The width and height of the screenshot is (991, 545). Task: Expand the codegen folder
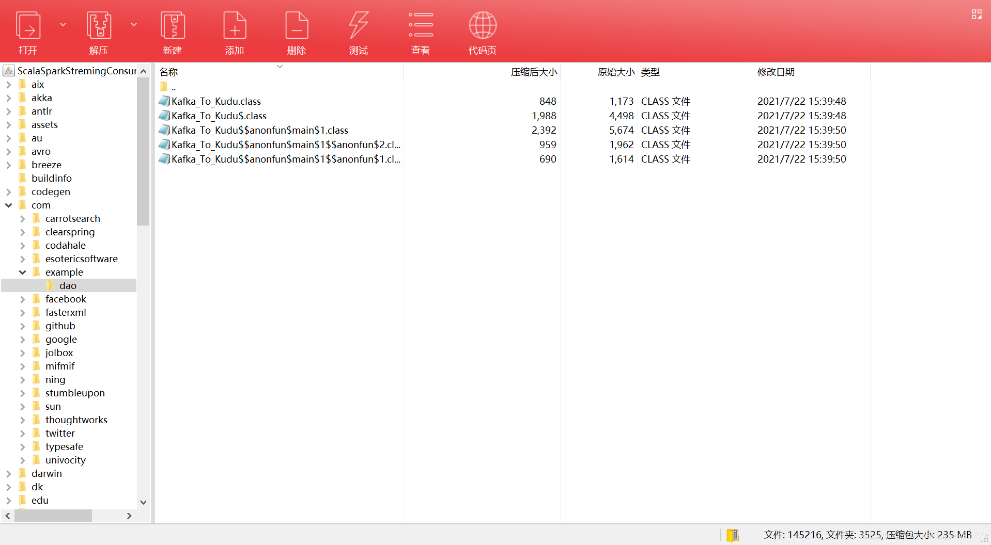tap(9, 191)
